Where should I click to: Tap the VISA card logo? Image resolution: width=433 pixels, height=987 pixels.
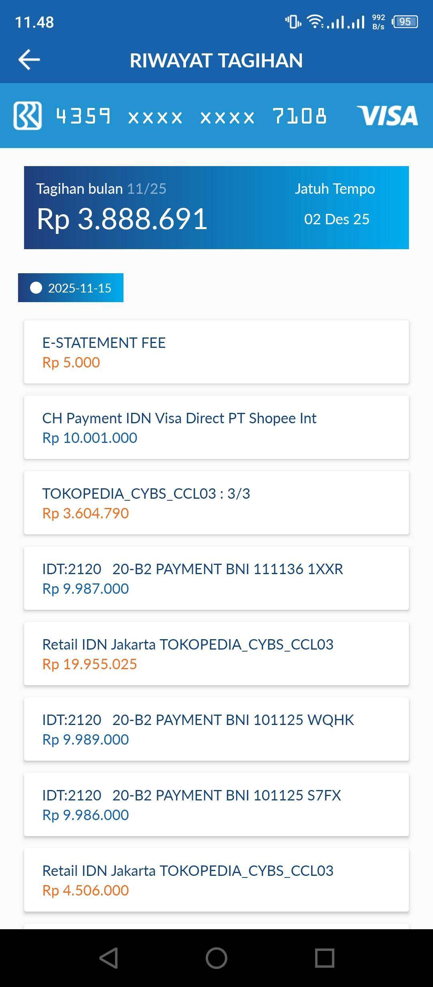(x=387, y=116)
